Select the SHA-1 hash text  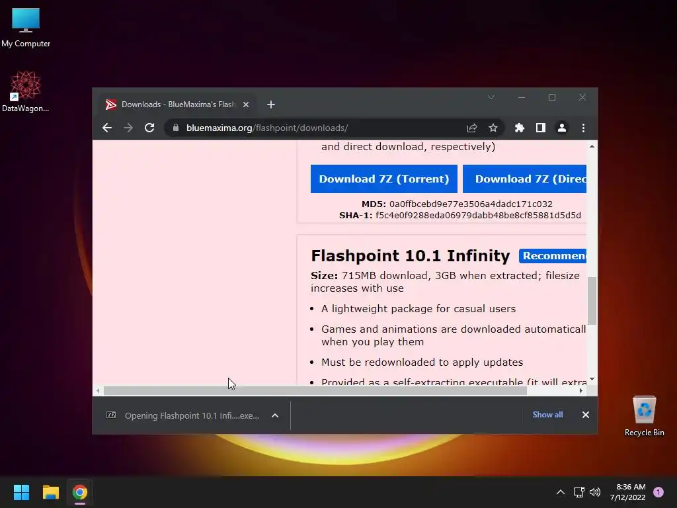pyautogui.click(x=478, y=215)
